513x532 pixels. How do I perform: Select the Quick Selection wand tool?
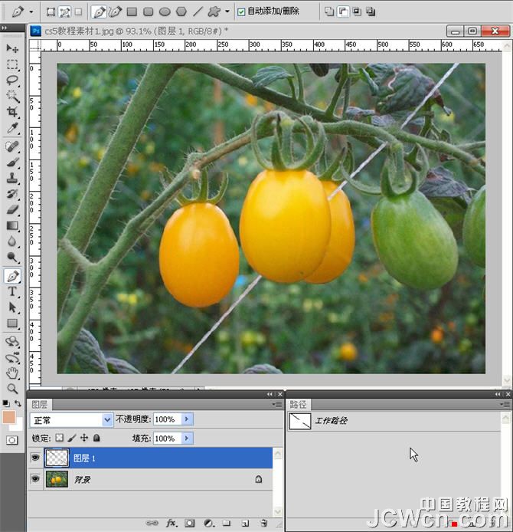point(12,97)
